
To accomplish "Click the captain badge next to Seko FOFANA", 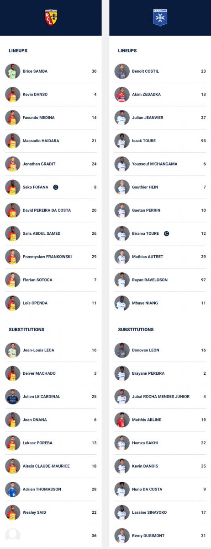I will (56, 187).
